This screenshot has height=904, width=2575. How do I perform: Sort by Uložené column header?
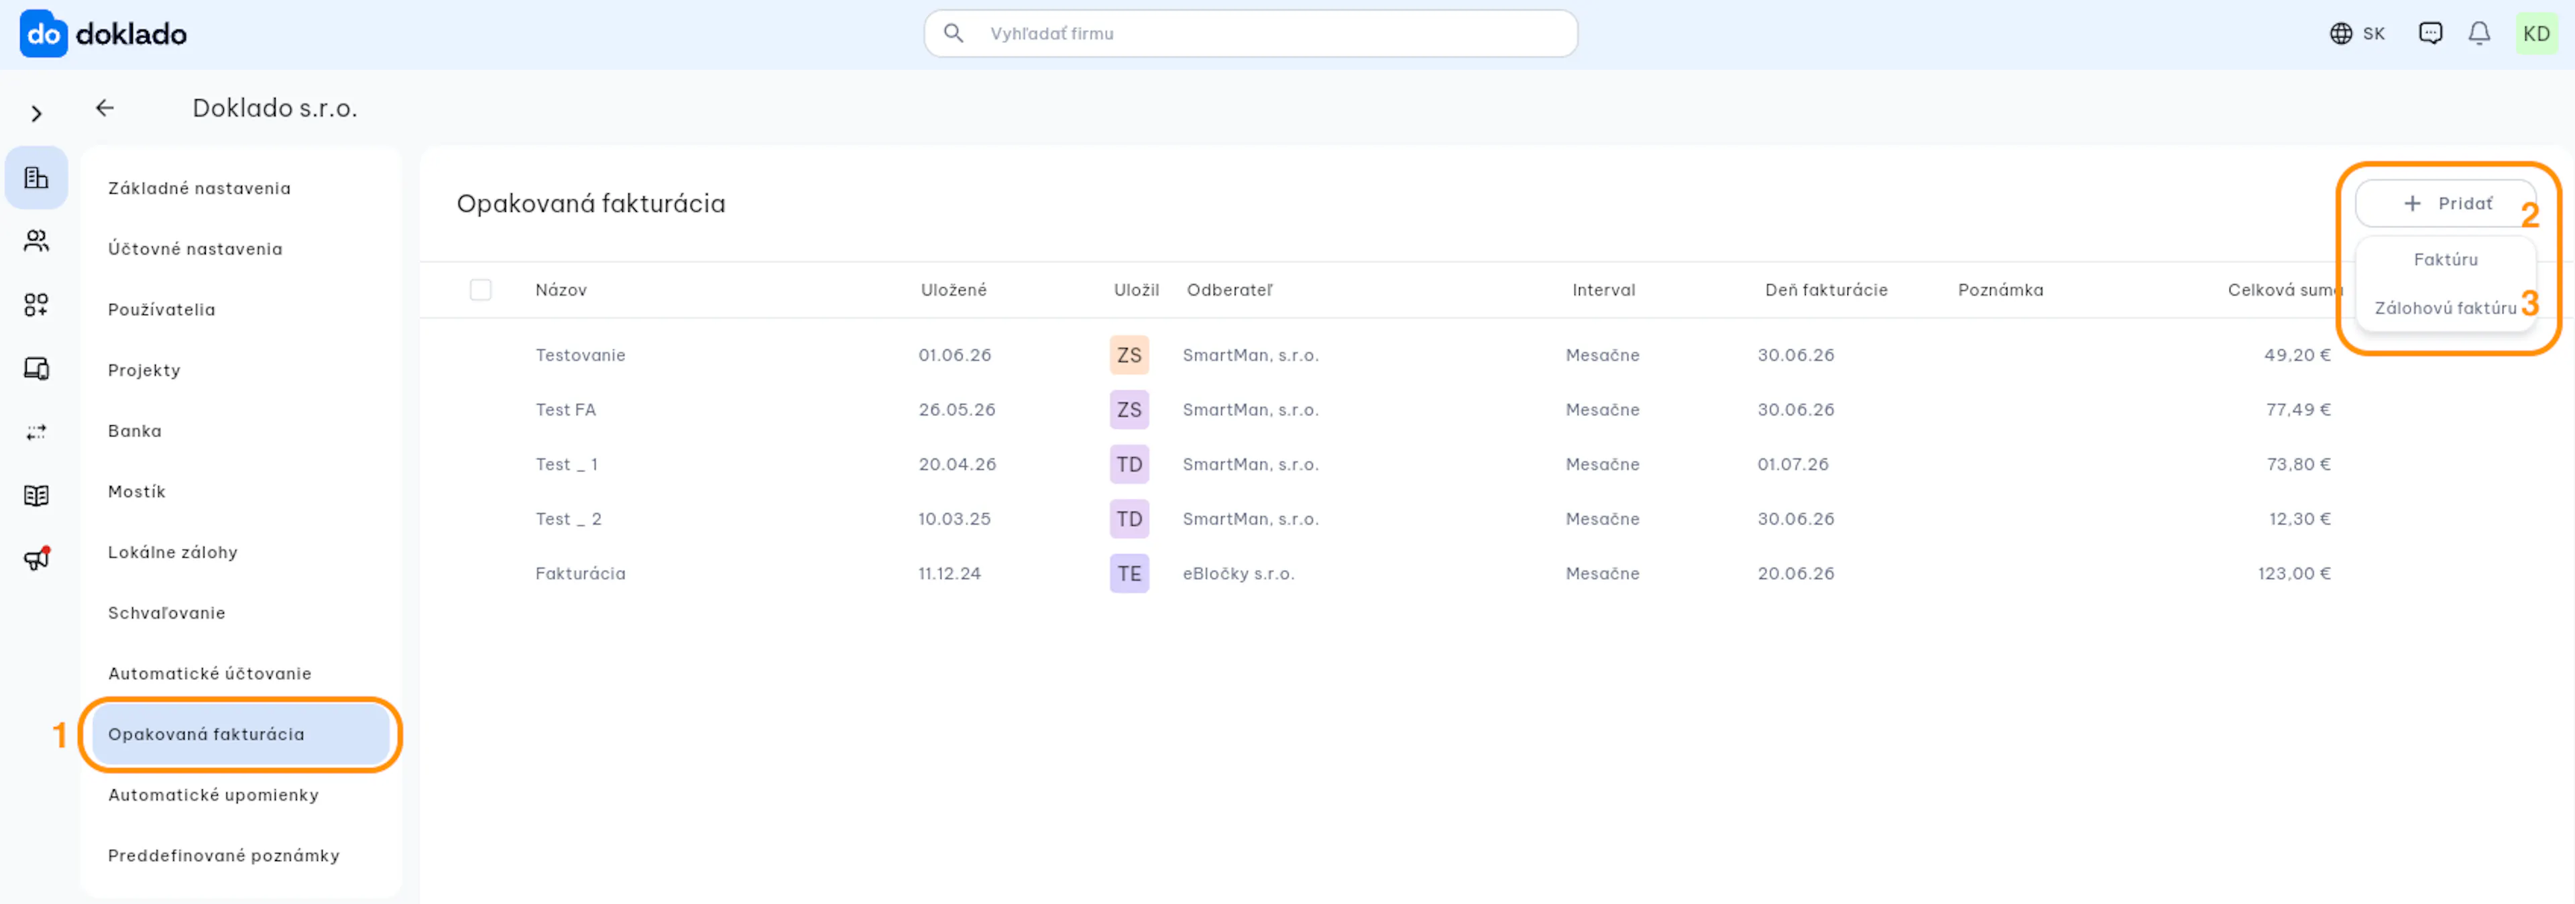pos(954,290)
